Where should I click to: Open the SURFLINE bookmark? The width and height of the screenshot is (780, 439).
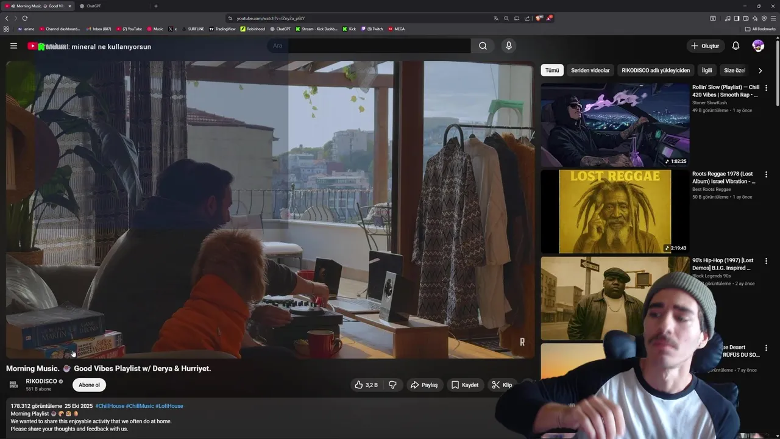pyautogui.click(x=192, y=29)
